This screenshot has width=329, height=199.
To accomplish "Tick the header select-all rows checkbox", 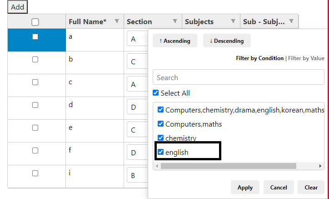I will coord(35,22).
